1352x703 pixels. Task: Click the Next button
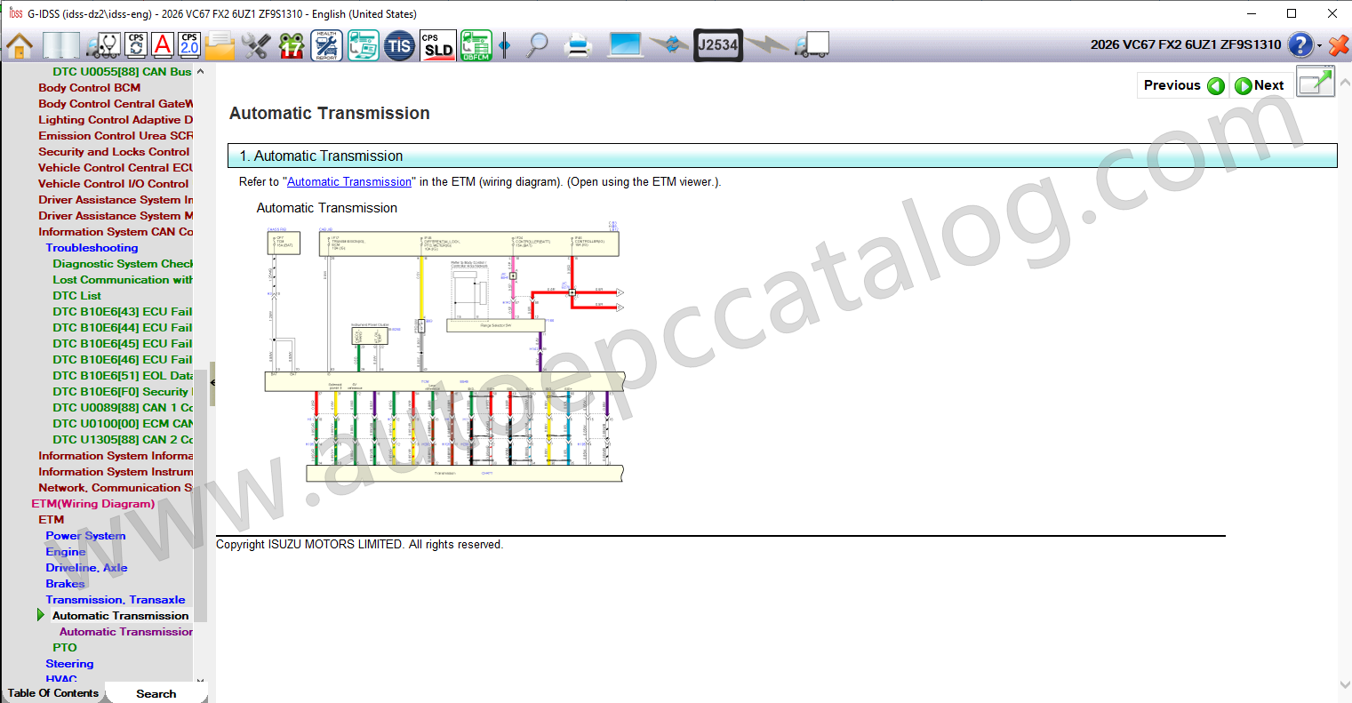pos(1260,85)
